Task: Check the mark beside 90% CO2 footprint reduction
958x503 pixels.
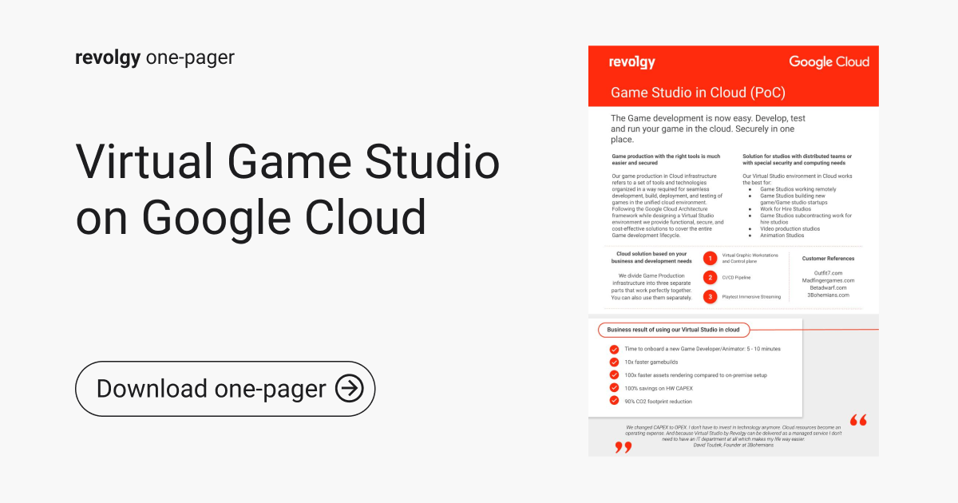Action: [614, 401]
